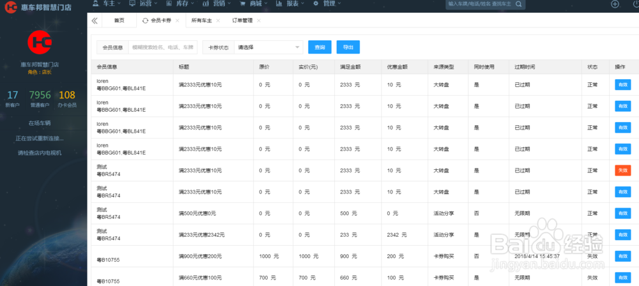Screen dimensions: 639x286
Task: Click the 满足金额 column header
Action: [x=350, y=67]
